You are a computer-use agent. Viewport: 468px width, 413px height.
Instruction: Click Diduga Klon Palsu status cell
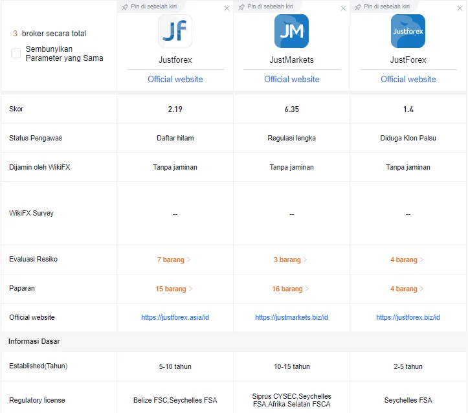pyautogui.click(x=408, y=138)
